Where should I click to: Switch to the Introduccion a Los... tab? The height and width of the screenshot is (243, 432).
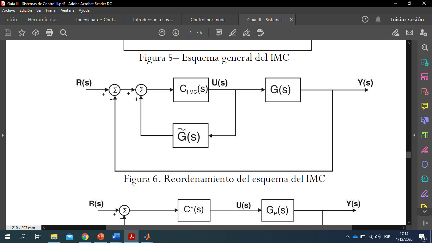click(x=153, y=20)
